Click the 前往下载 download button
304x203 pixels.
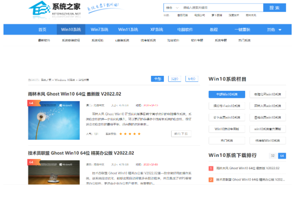point(181,134)
